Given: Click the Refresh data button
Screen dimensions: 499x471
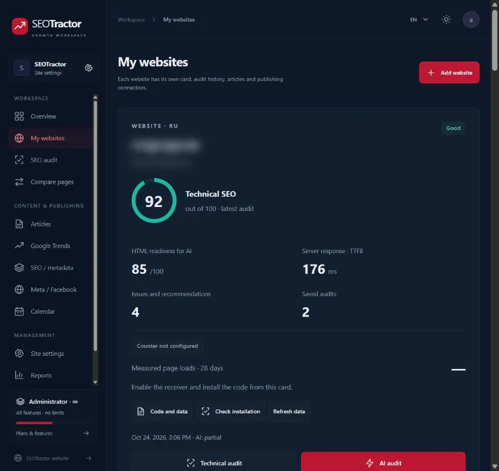Looking at the screenshot, I should (x=289, y=412).
